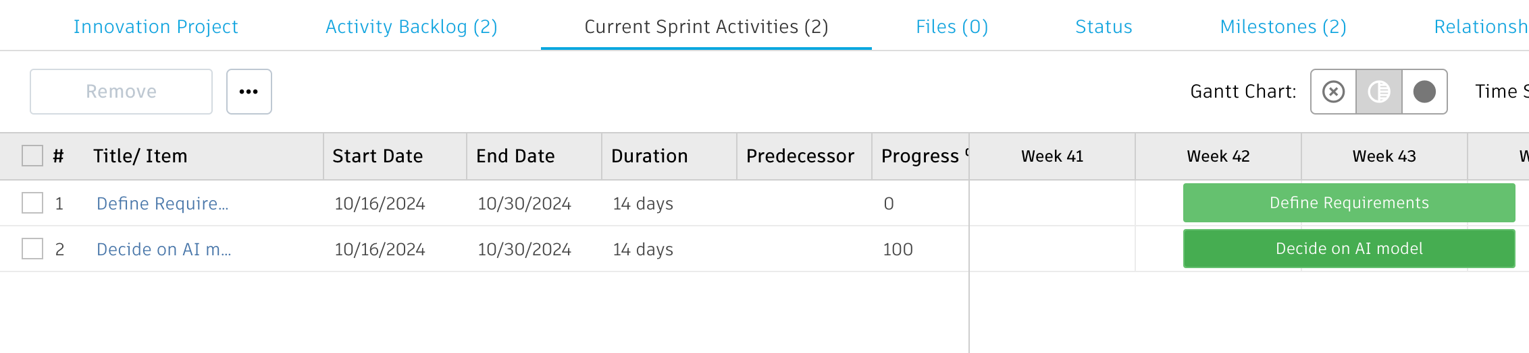Go to the Files (0) tab
Viewport: 1529px width, 353px height.
952,27
